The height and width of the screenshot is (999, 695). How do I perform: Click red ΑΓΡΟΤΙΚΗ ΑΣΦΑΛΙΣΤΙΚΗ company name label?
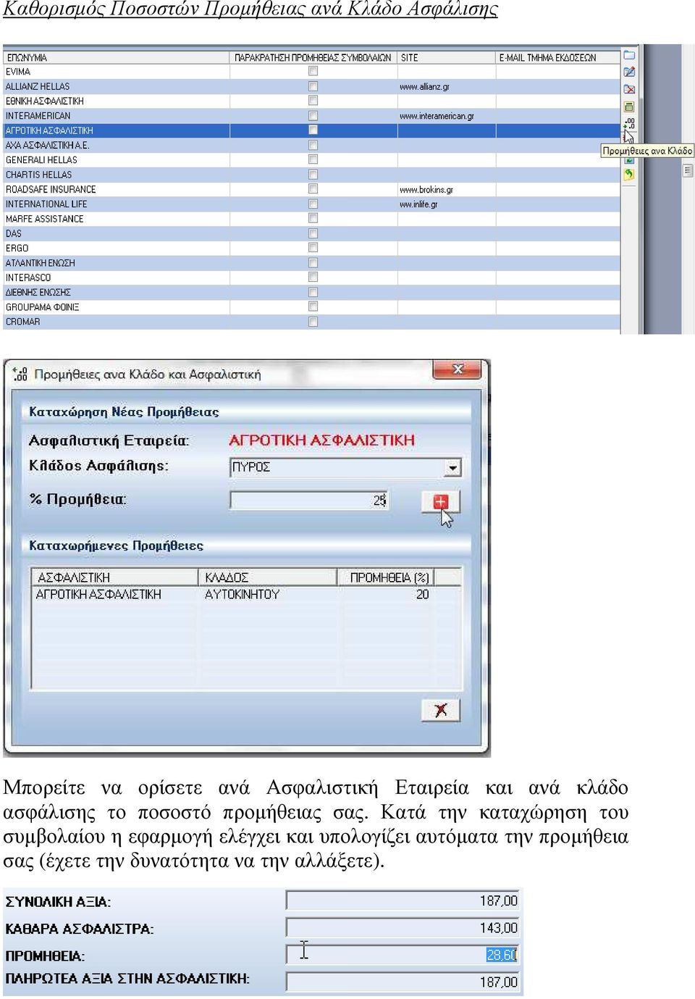(x=321, y=440)
